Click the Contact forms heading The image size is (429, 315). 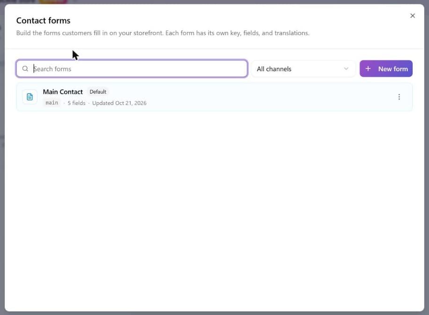tap(43, 21)
